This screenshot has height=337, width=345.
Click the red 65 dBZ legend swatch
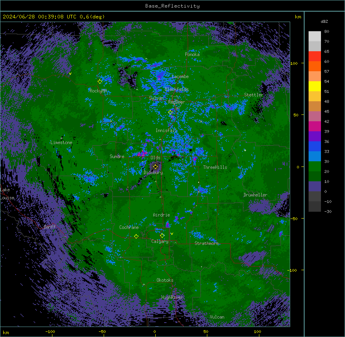(315, 56)
